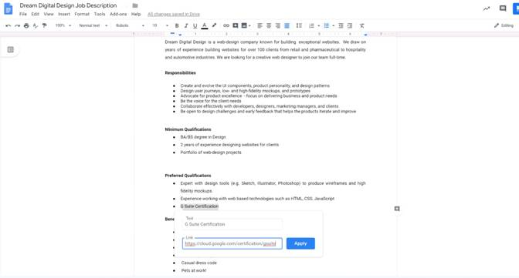Click the print icon in toolbar
The image size is (519, 278).
[x=26, y=25]
